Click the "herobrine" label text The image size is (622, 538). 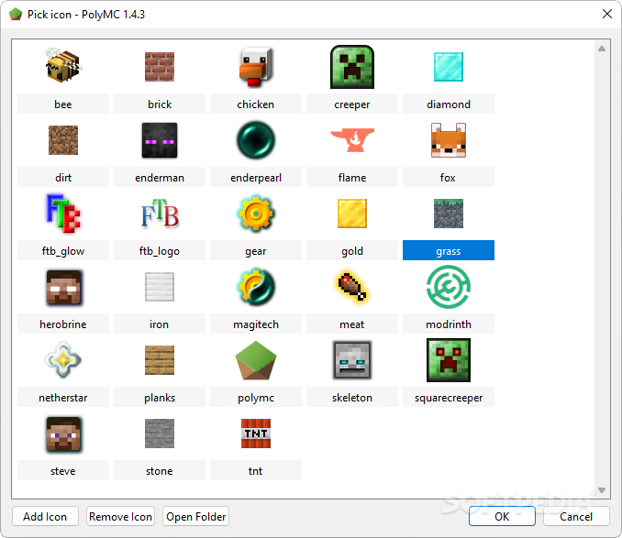click(x=63, y=324)
